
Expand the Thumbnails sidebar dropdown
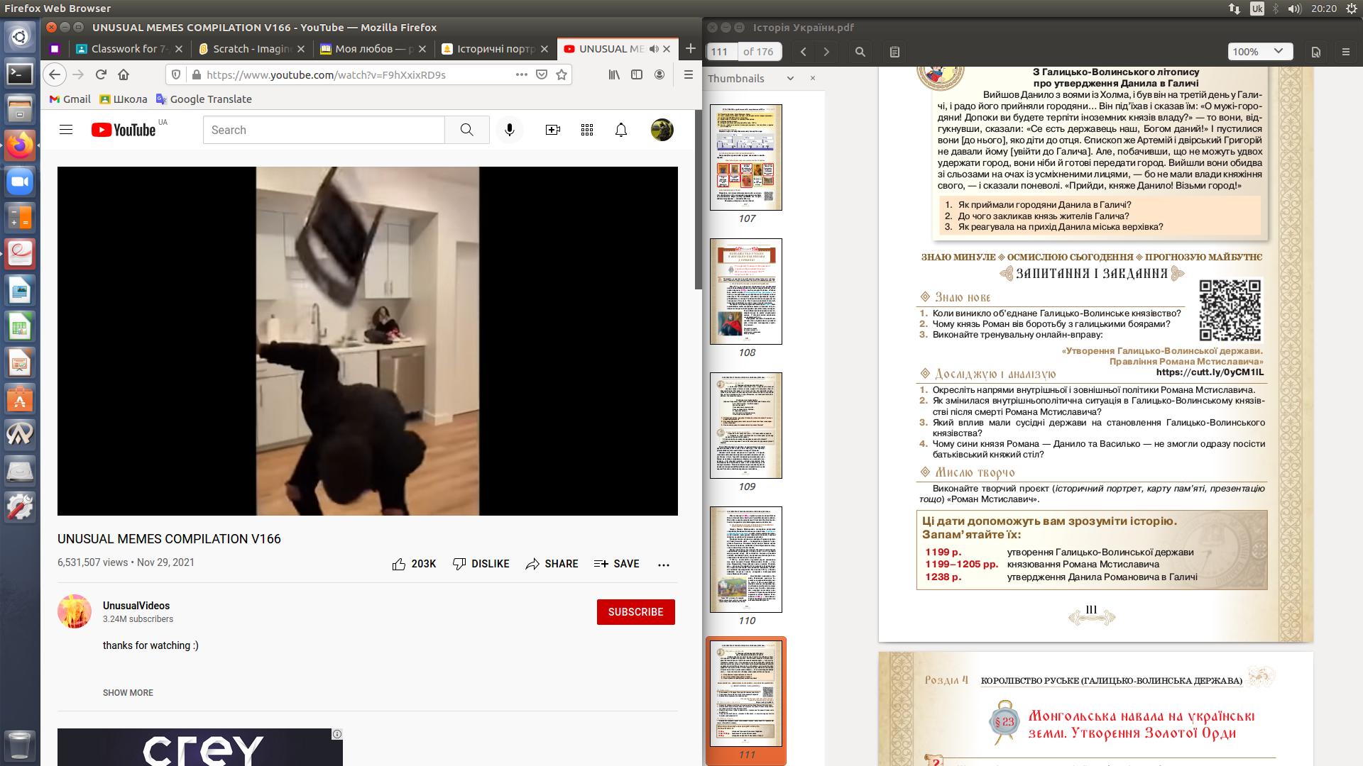coord(790,79)
